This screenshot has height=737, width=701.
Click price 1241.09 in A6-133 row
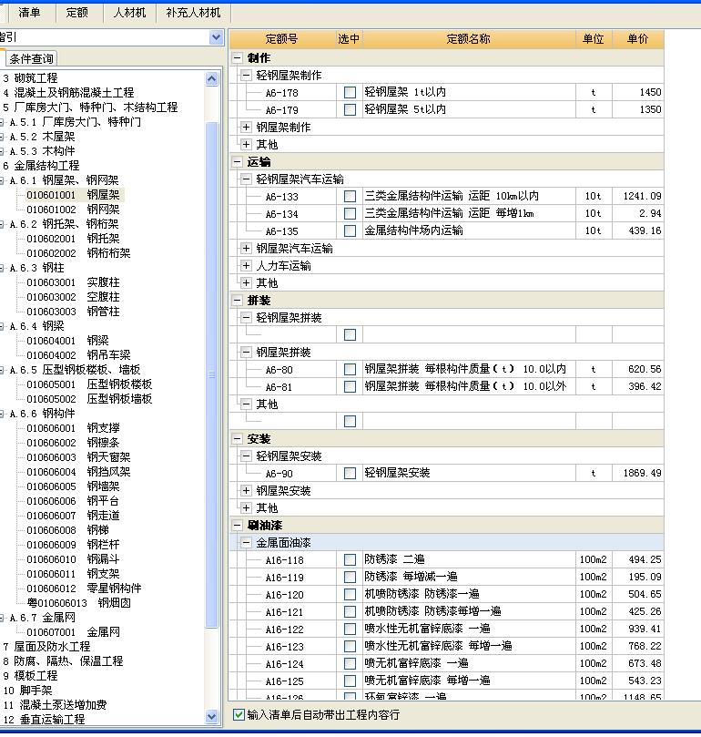coord(642,196)
